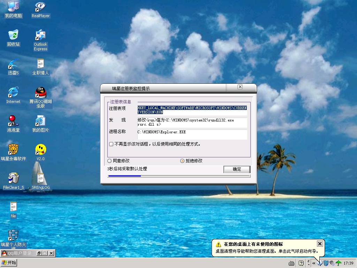Select the 全职猎人 text file icon

coord(40,67)
